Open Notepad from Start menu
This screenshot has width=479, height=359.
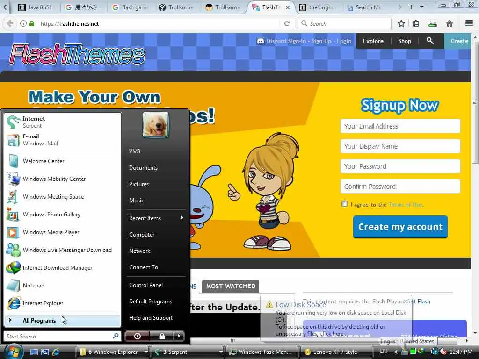click(x=63, y=286)
